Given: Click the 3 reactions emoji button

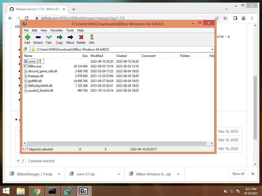Looking at the screenshot, I should click(x=20, y=161).
